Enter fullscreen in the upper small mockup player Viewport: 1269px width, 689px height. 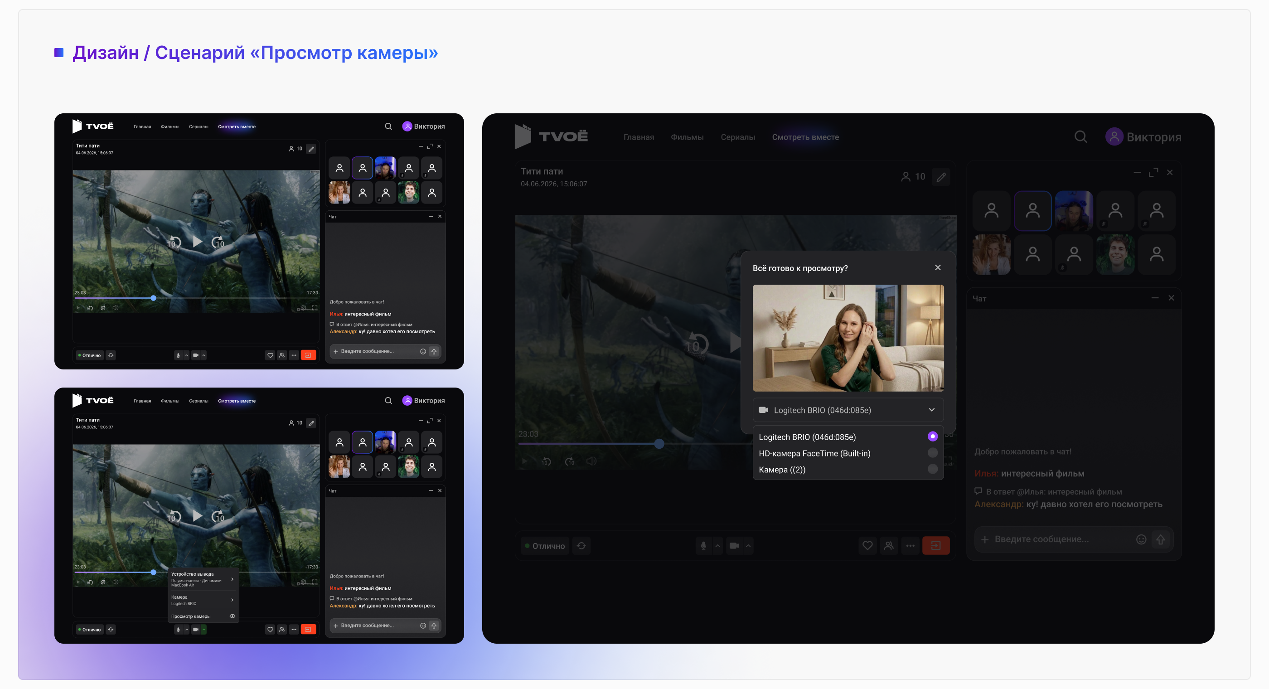315,308
